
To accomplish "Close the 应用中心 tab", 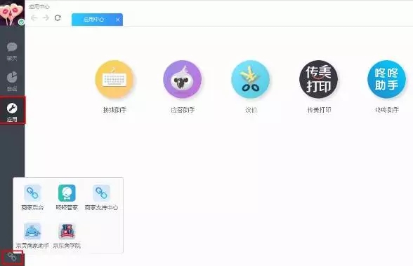I will (x=118, y=20).
